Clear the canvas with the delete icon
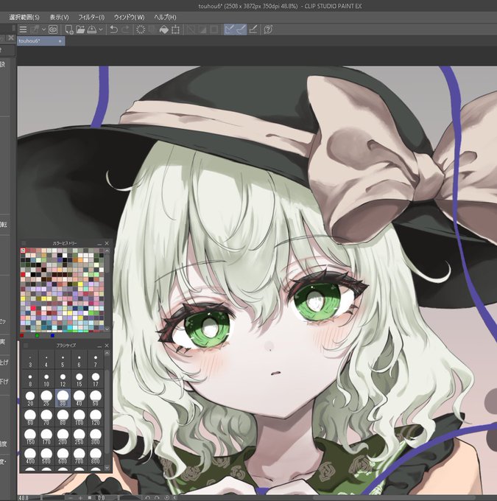The width and height of the screenshot is (497, 501). click(x=141, y=29)
